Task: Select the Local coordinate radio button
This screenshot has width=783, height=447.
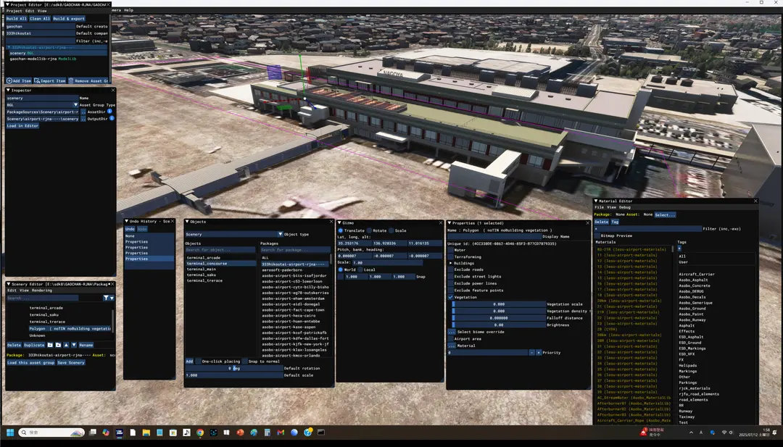Action: tap(360, 270)
